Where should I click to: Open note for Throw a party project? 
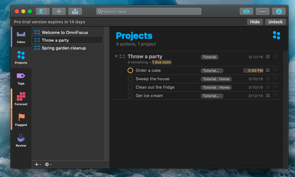(x=268, y=57)
